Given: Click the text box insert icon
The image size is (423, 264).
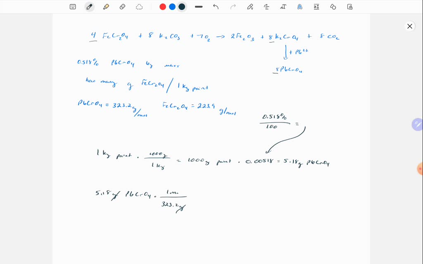Looking at the screenshot, I should click(316, 7).
